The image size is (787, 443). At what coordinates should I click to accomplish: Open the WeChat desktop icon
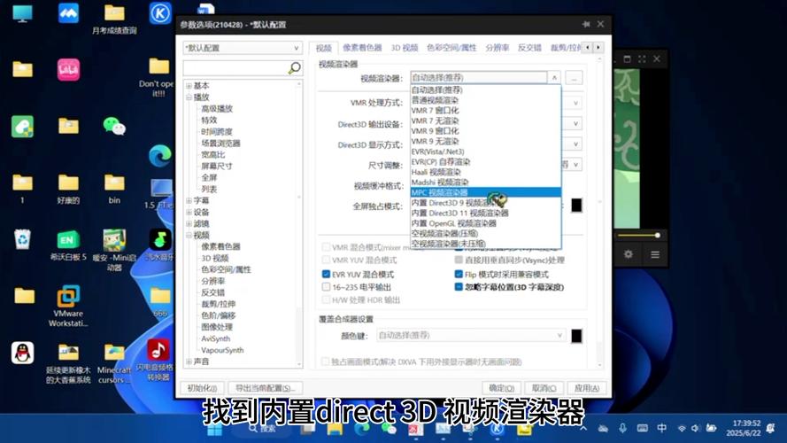[114, 126]
